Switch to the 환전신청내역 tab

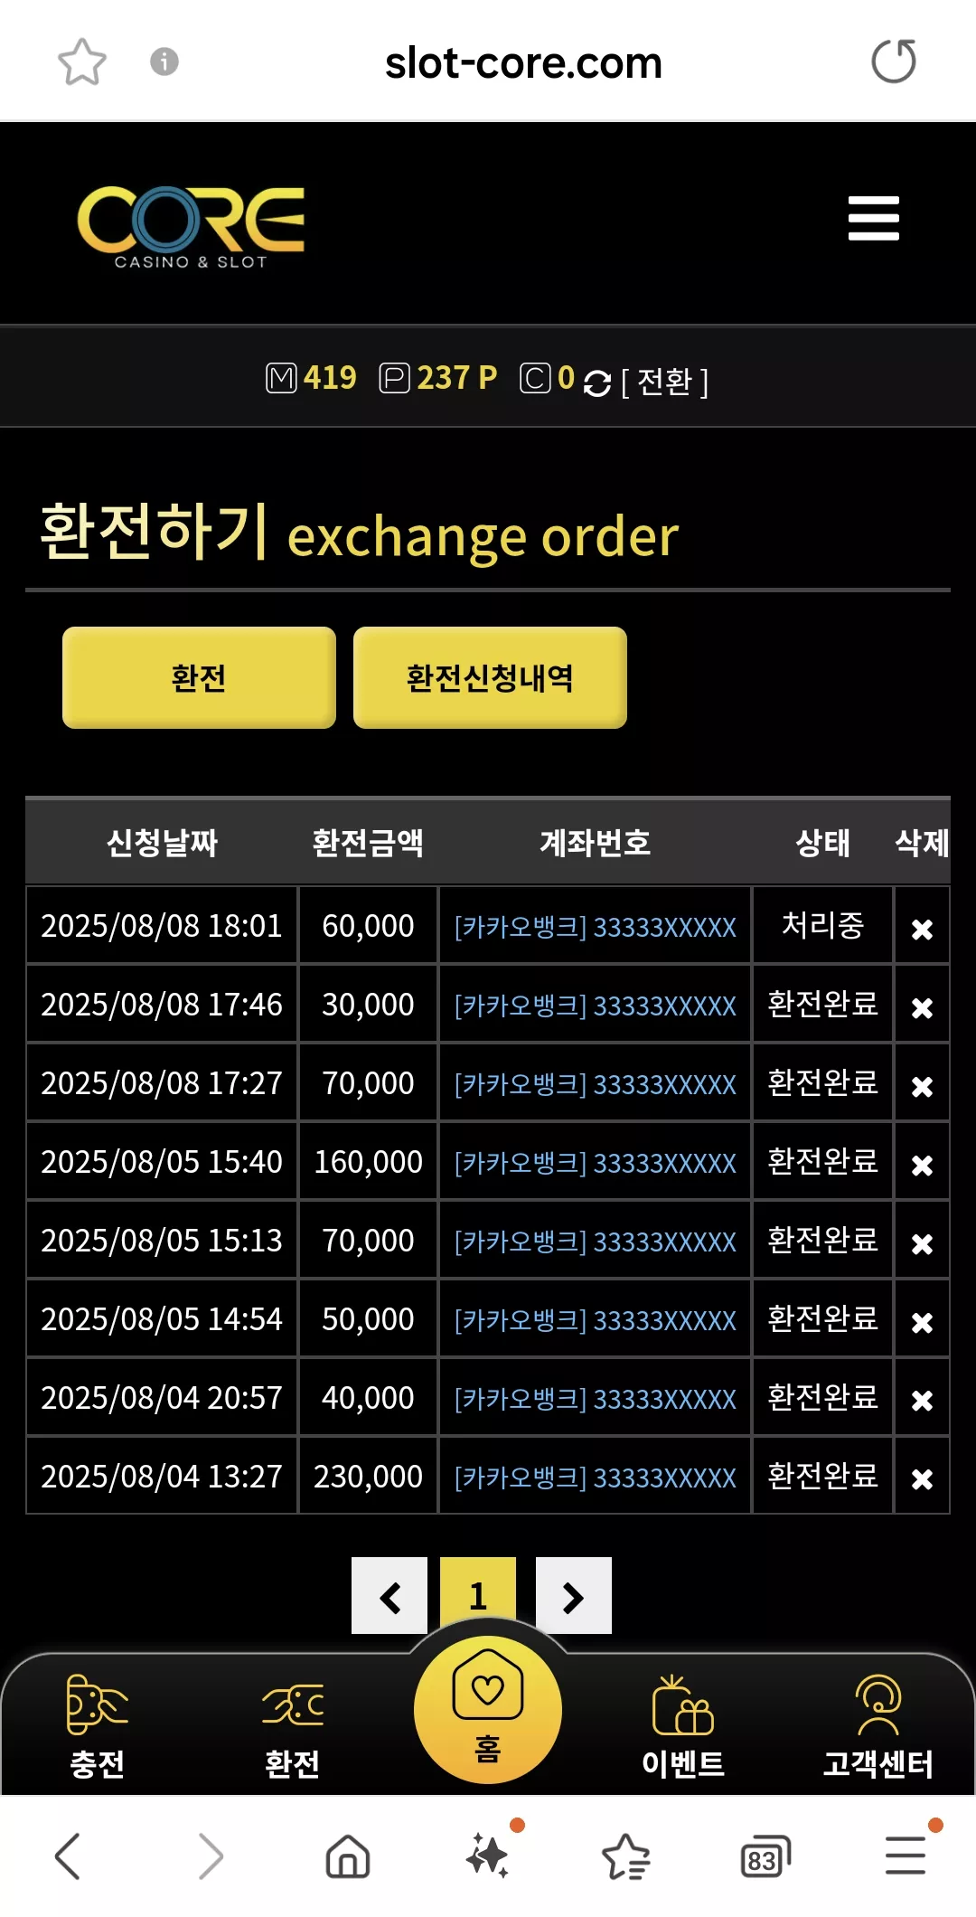(x=490, y=677)
